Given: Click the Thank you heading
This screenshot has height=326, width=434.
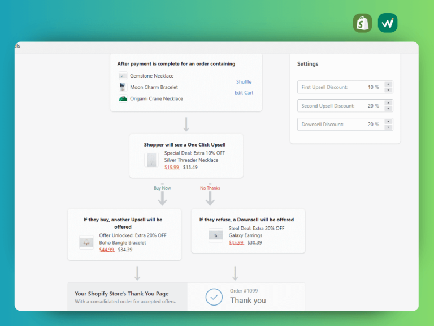Looking at the screenshot, I should click(248, 301).
